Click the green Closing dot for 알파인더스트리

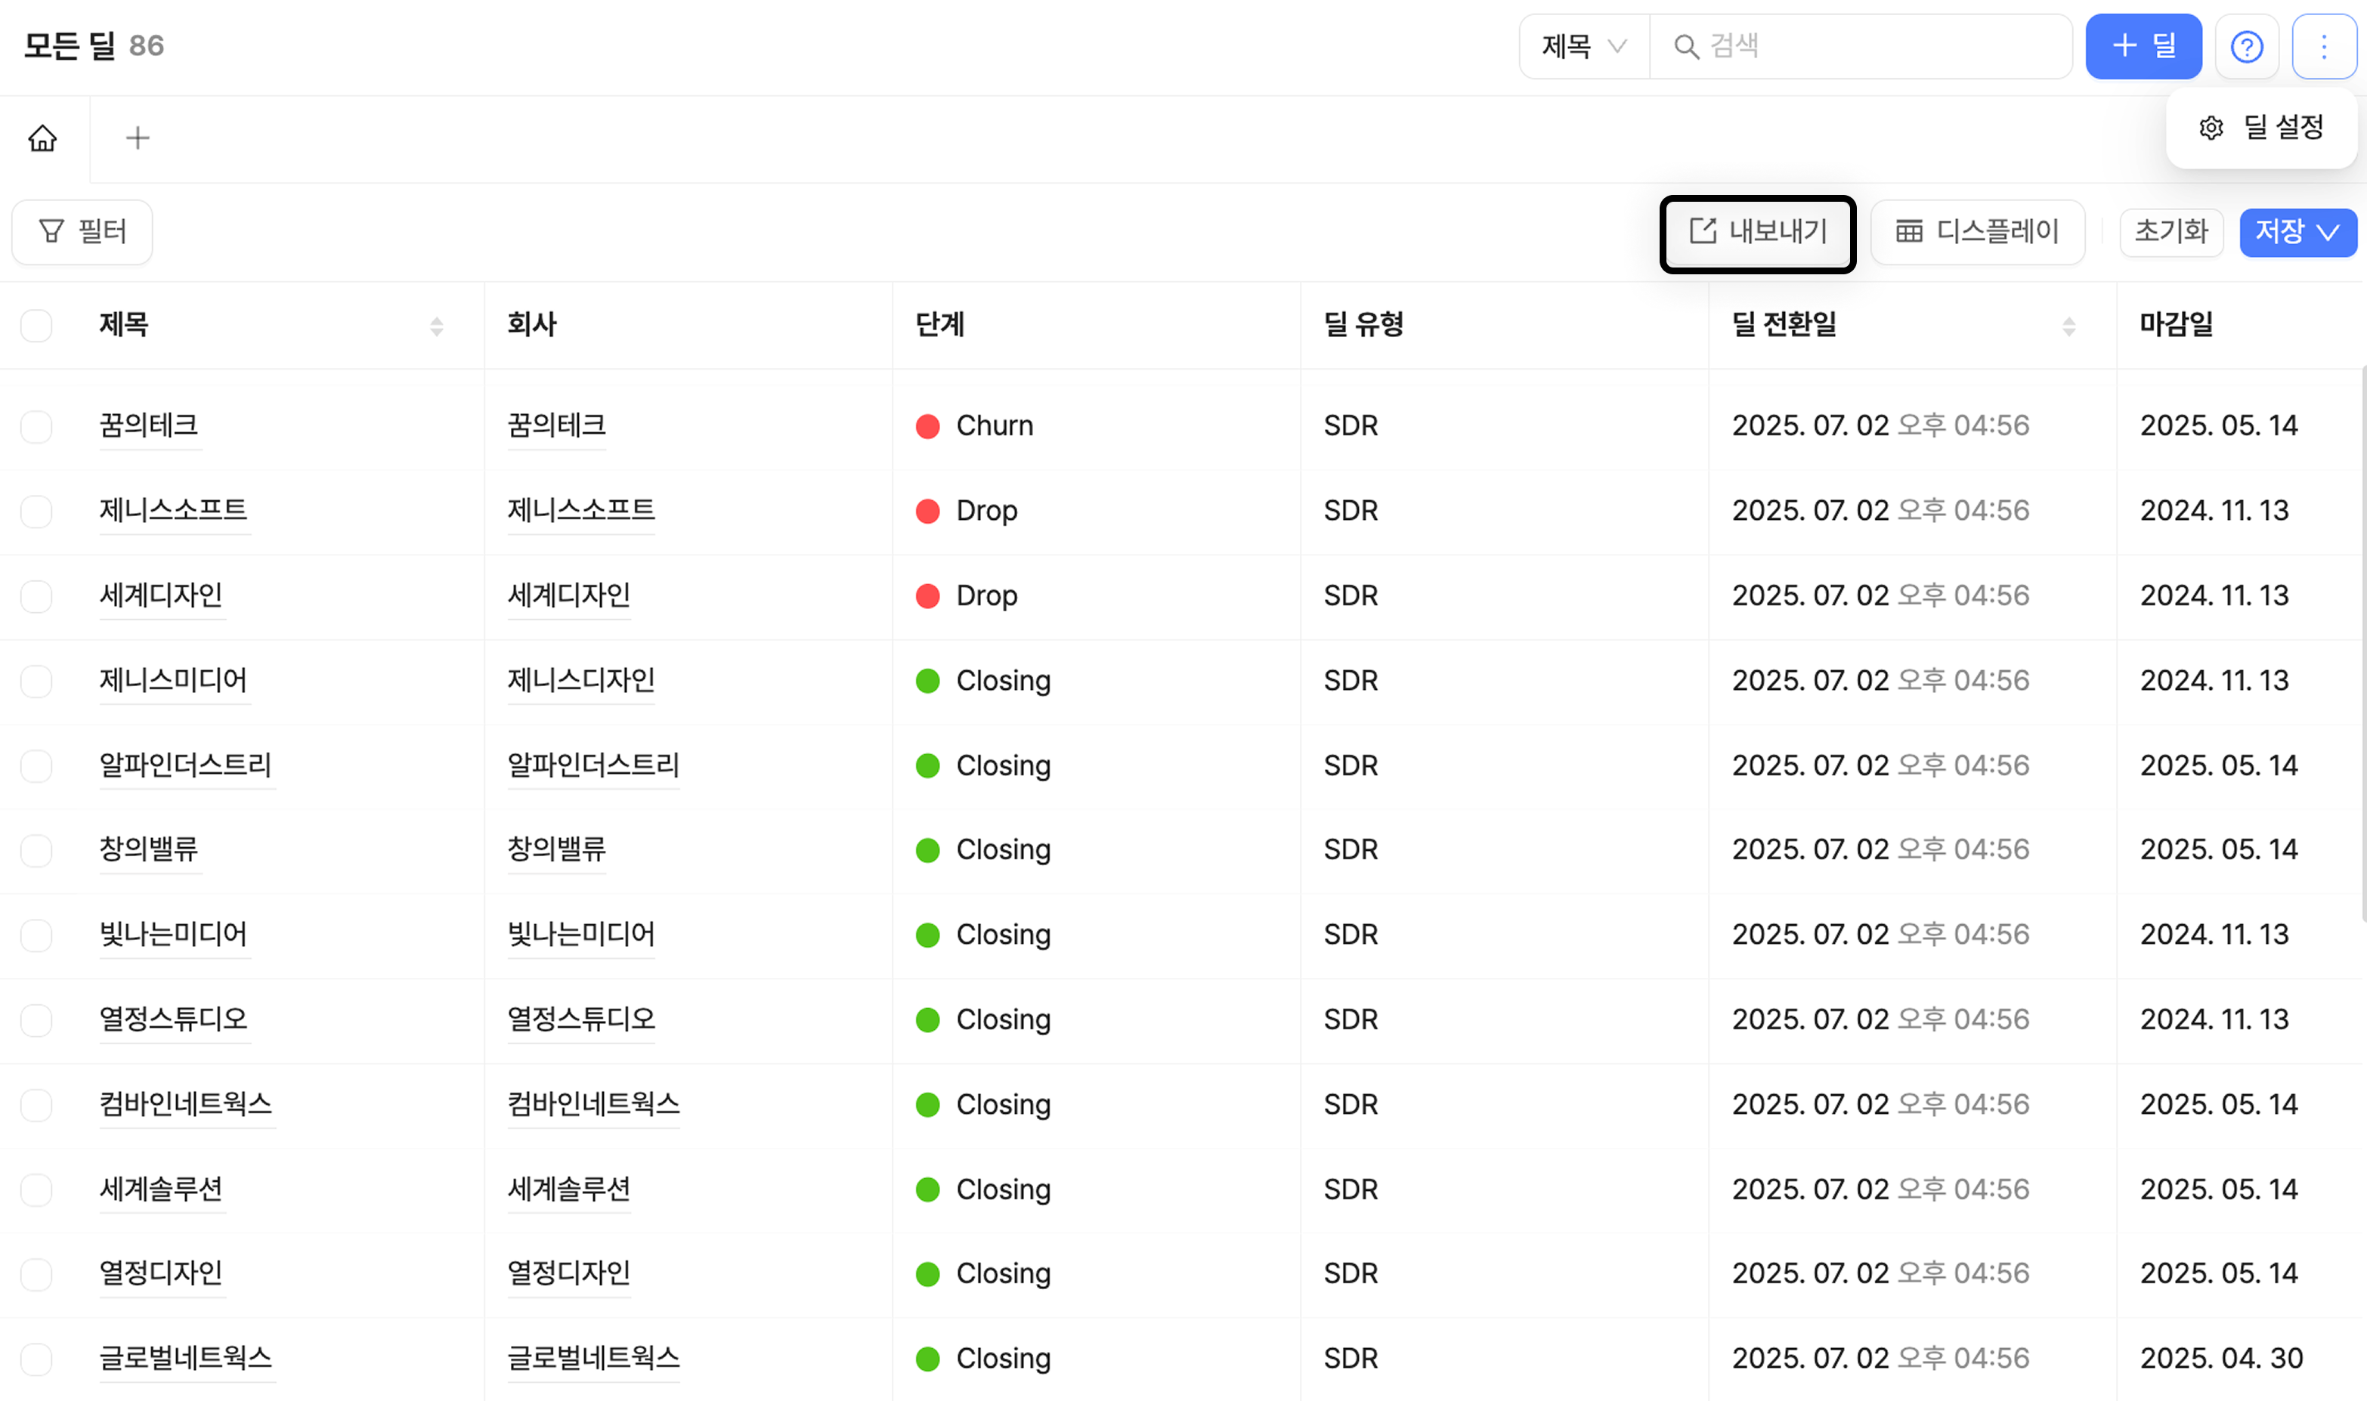(x=927, y=765)
